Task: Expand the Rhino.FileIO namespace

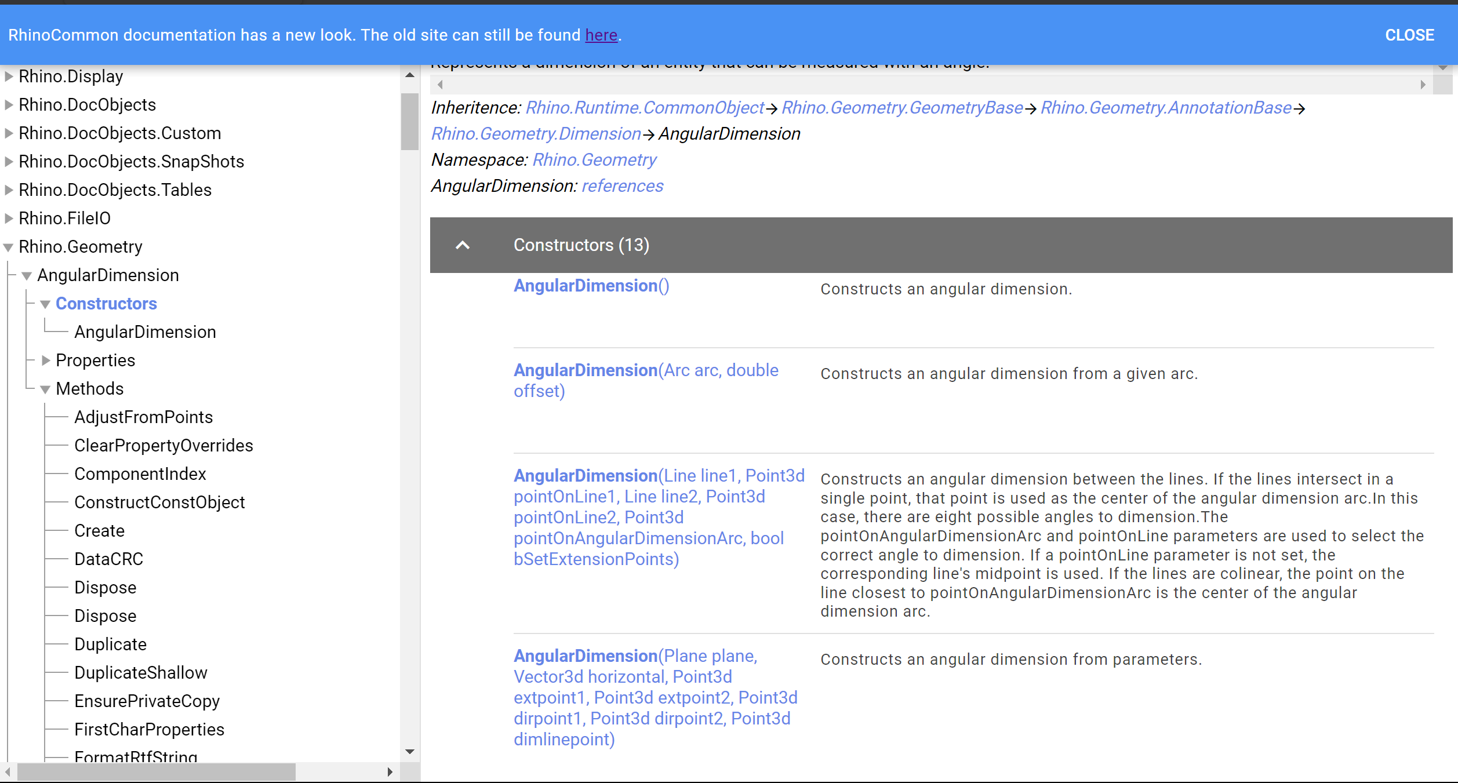Action: (9, 218)
